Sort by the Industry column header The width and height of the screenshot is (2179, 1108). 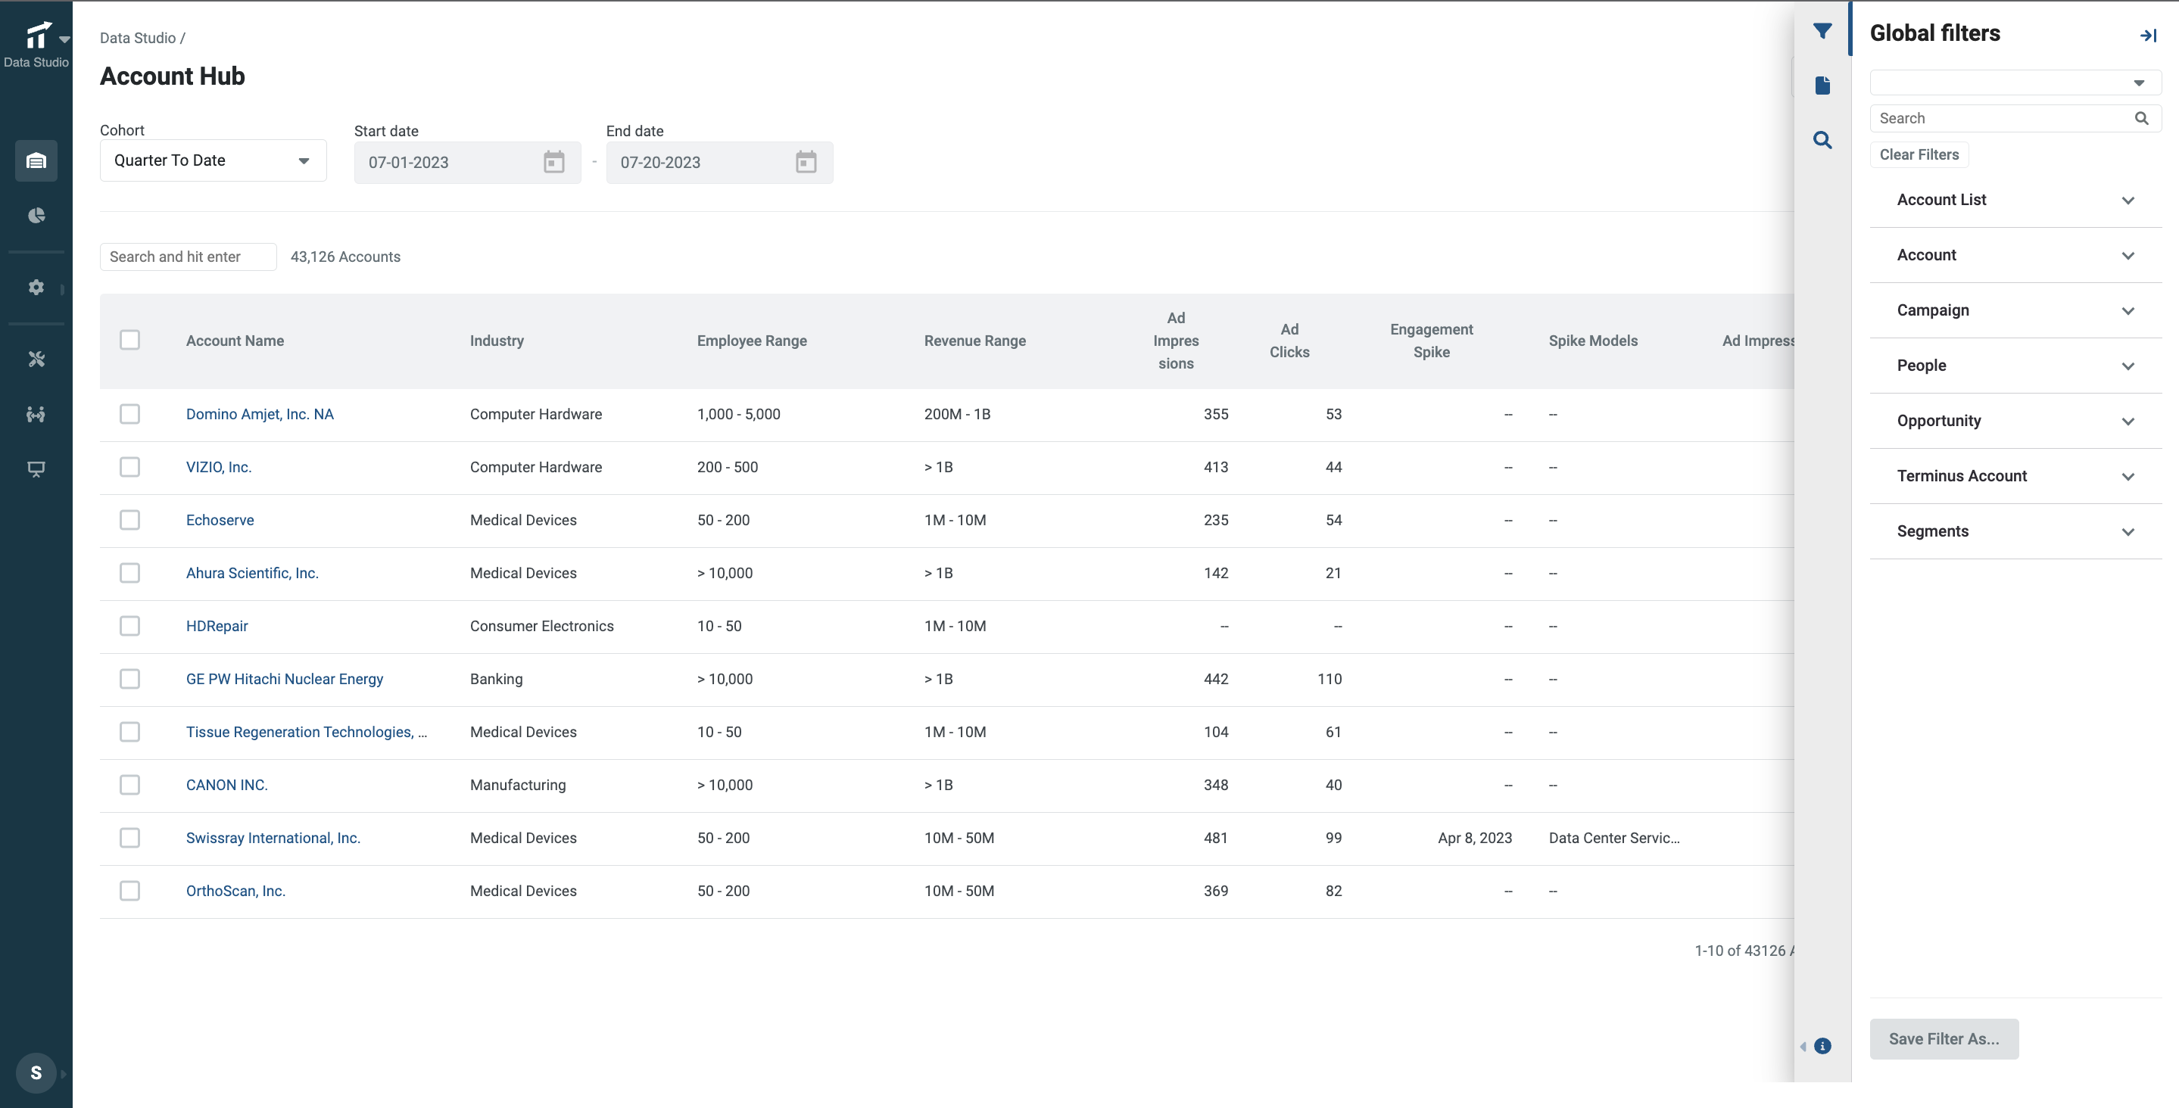497,341
